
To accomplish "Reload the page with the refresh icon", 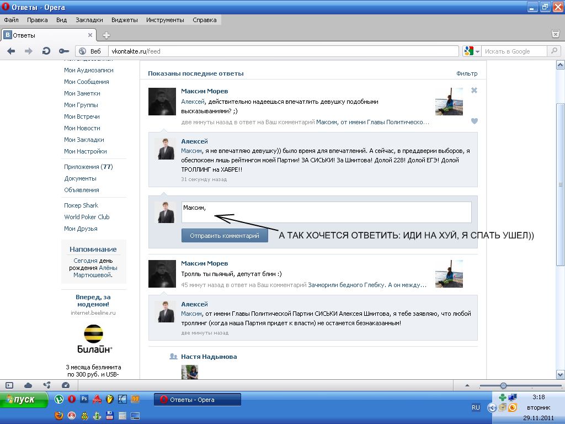I will tap(46, 51).
